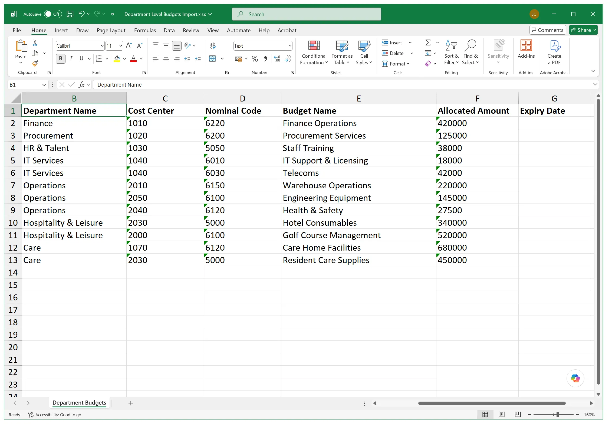
Task: Open the font size dropdown
Action: coord(121,46)
